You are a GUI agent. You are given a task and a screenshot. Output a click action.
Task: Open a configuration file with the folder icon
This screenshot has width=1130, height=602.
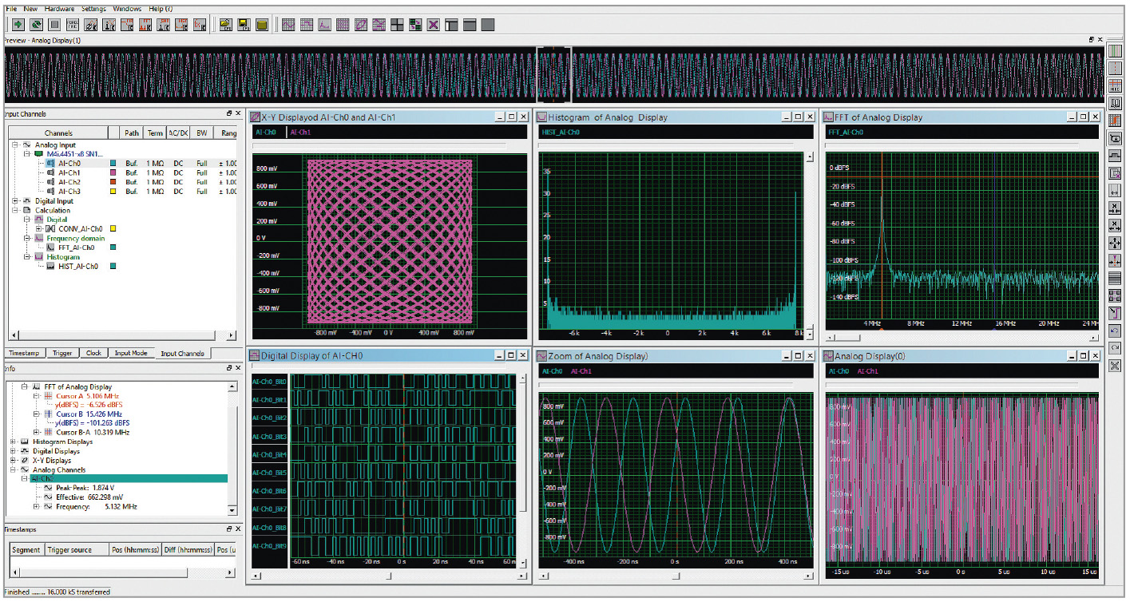(226, 25)
